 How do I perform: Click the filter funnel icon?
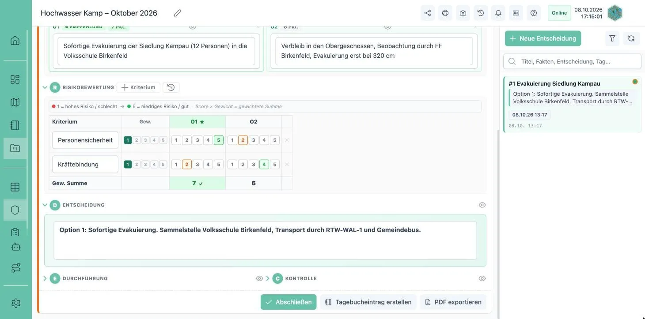point(612,38)
